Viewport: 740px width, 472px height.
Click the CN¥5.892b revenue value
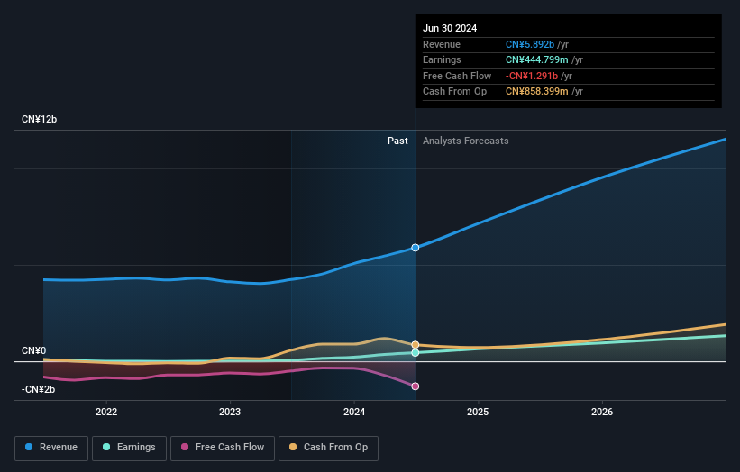[529, 44]
